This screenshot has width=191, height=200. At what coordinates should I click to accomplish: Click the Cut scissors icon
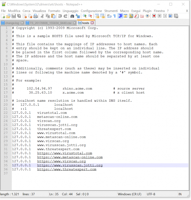pos(42,16)
